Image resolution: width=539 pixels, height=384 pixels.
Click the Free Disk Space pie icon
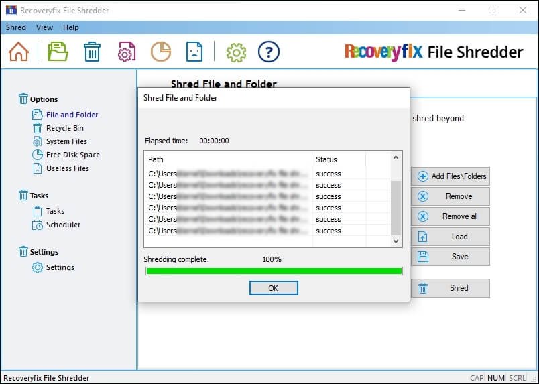pos(160,52)
